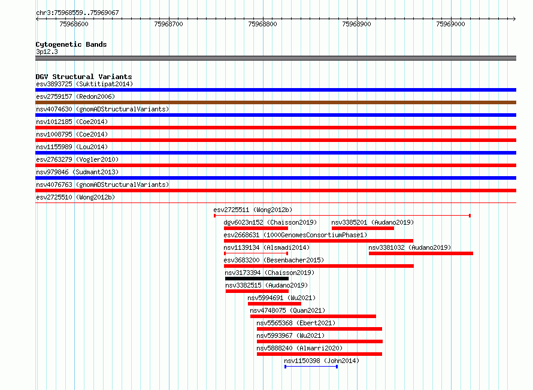Click the red bar under nsv5888240

pyautogui.click(x=319, y=354)
